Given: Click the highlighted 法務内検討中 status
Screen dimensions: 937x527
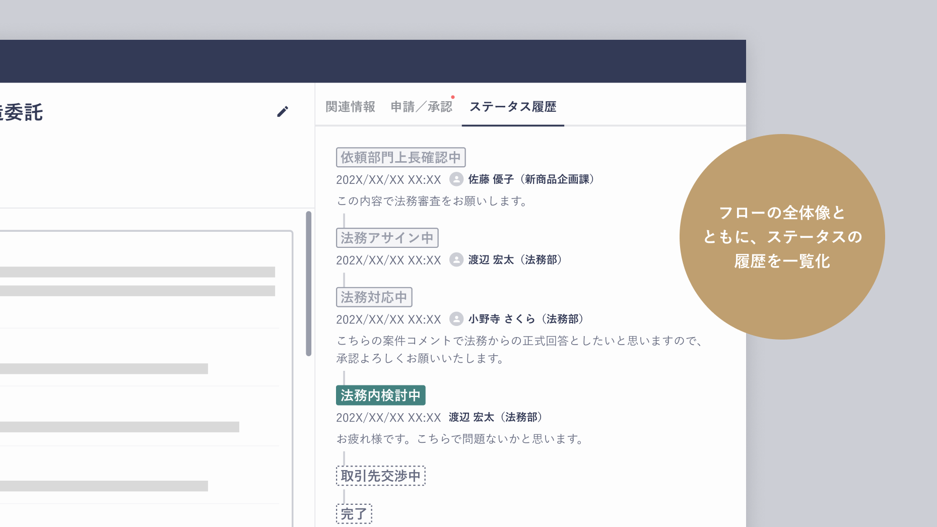Looking at the screenshot, I should click(x=380, y=396).
